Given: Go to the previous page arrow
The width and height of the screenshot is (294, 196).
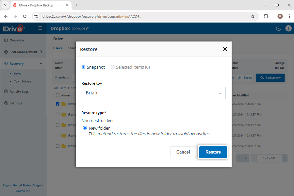Looking at the screenshot, I should pyautogui.click(x=253, y=158).
